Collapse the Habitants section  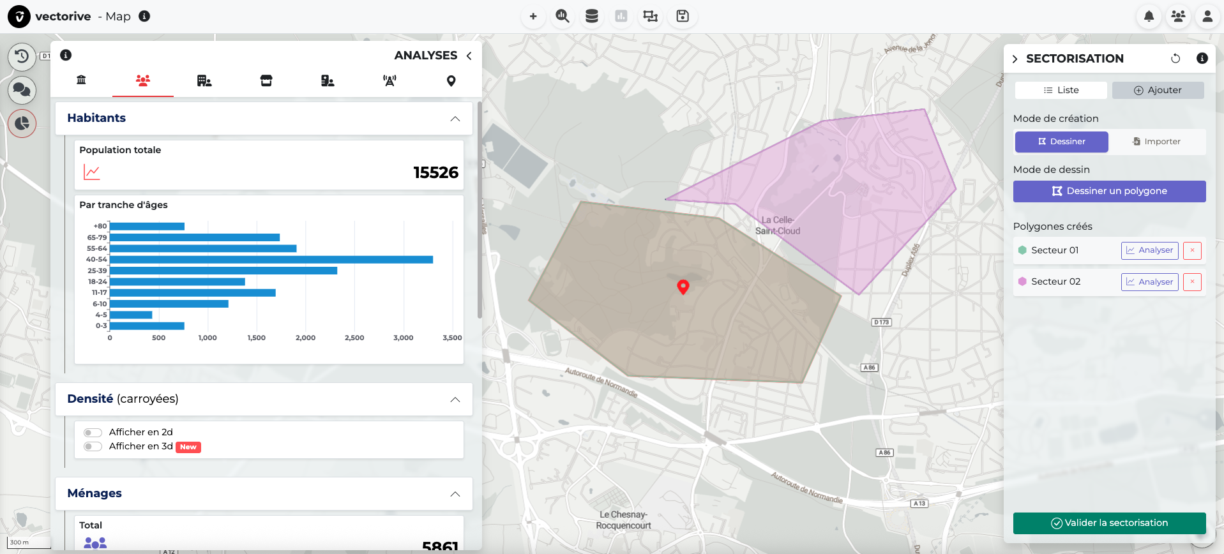(x=455, y=119)
